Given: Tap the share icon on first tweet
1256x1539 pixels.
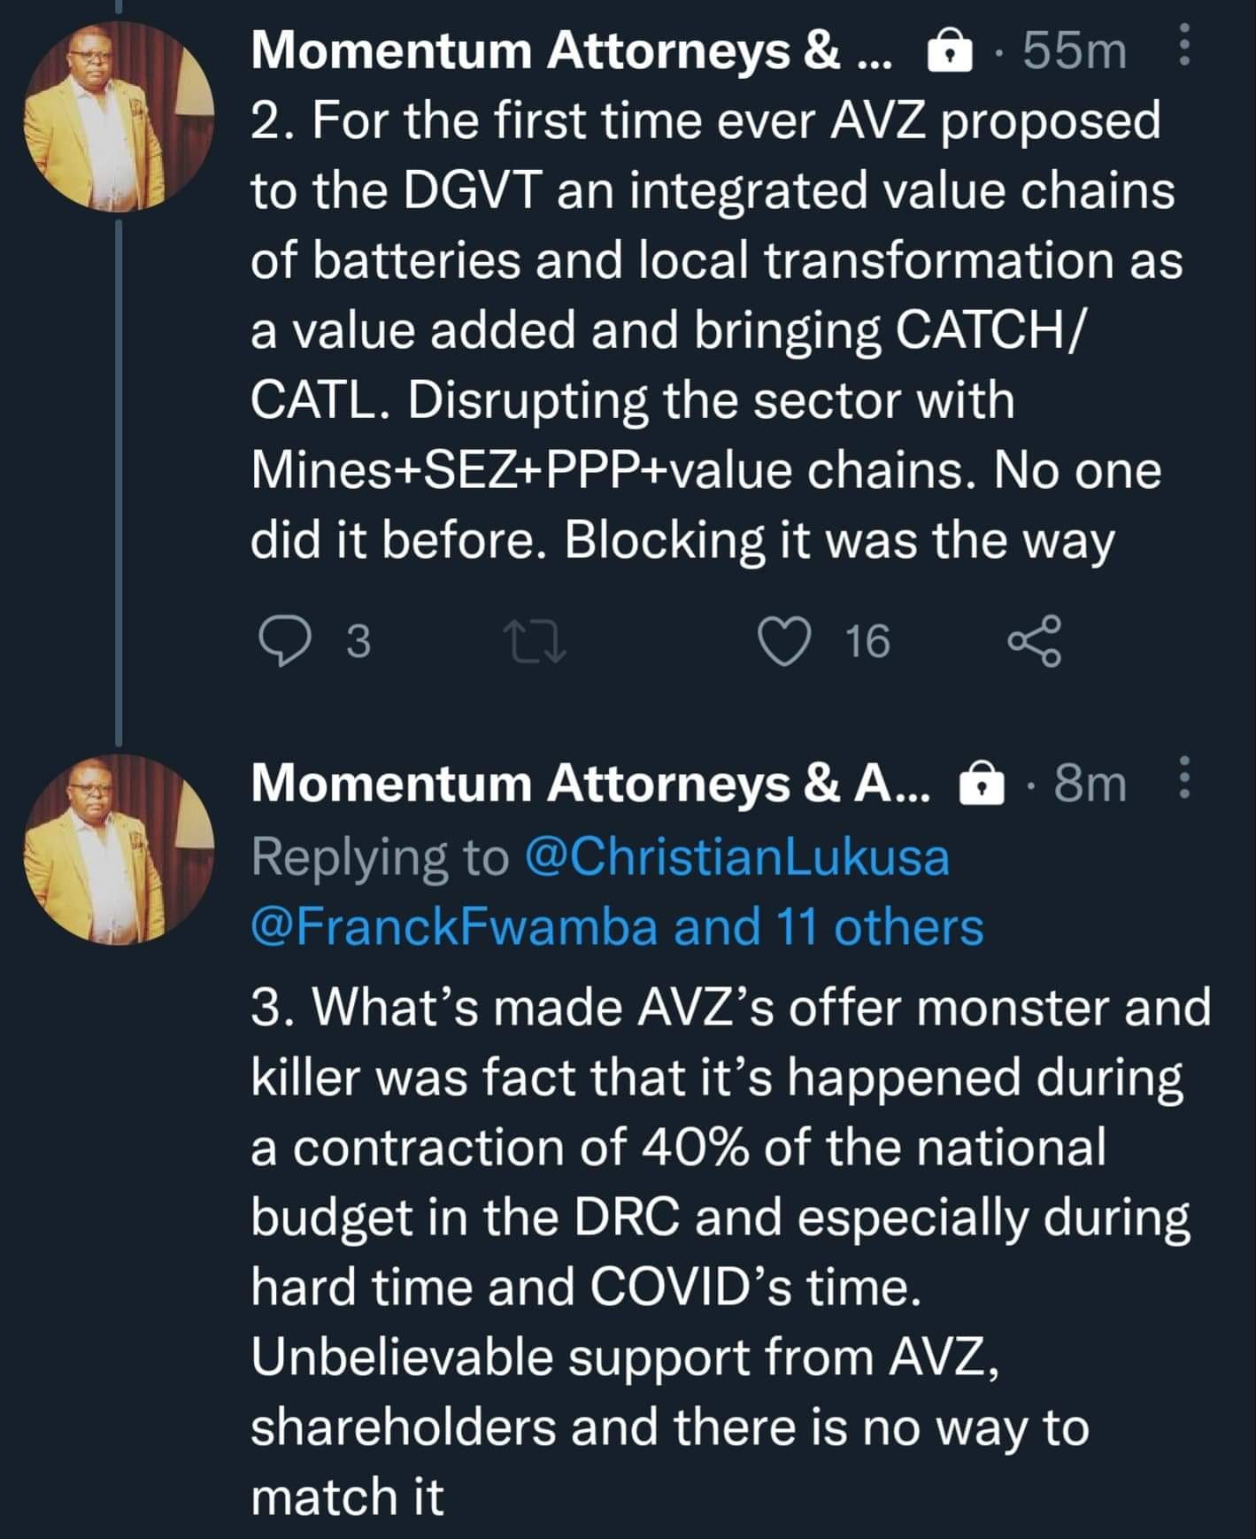Looking at the screenshot, I should coord(1034,641).
